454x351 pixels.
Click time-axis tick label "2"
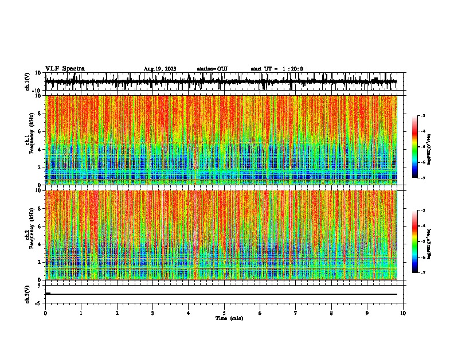[117, 313]
